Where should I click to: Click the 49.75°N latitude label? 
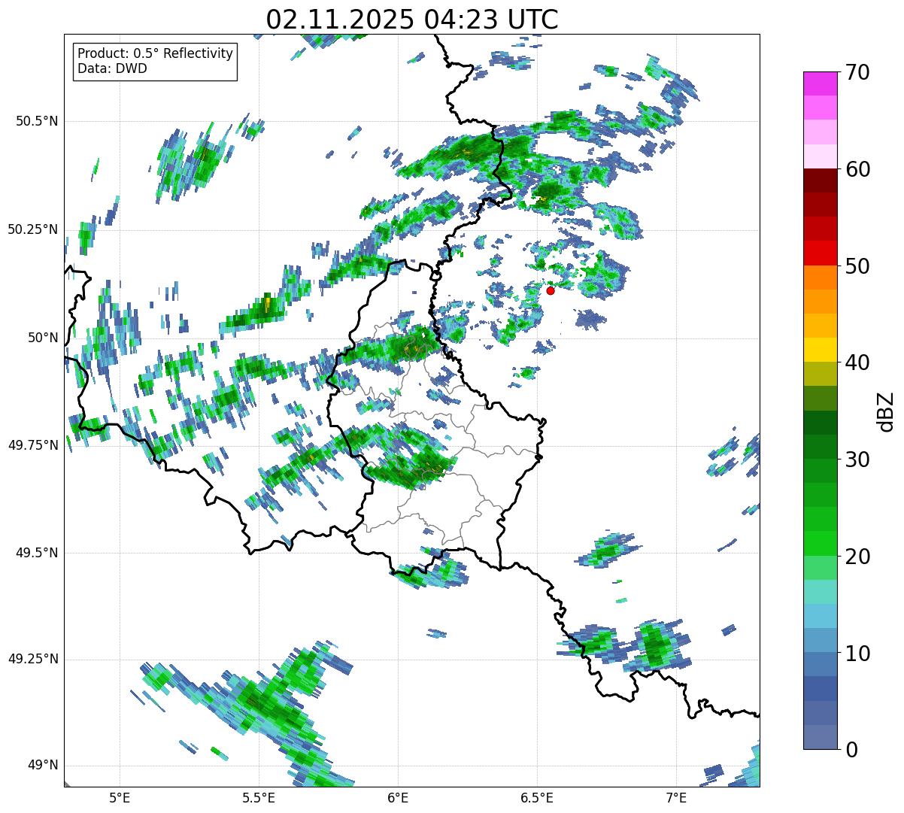(32, 445)
